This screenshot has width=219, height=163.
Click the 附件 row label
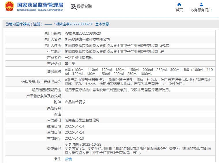coord(57,102)
